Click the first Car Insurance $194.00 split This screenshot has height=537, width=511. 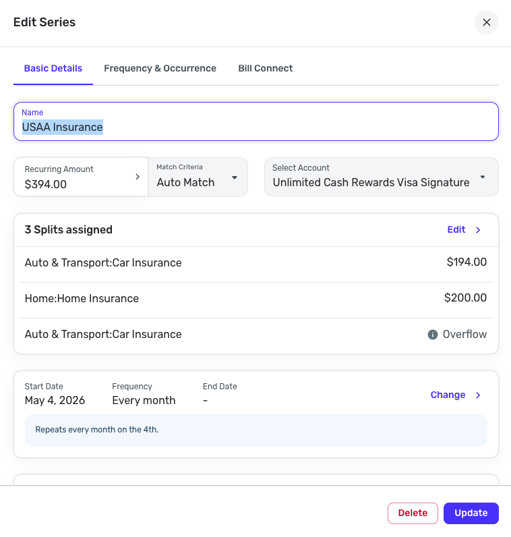click(255, 263)
